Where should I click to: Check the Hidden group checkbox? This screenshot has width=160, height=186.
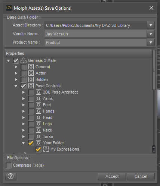click(24, 80)
